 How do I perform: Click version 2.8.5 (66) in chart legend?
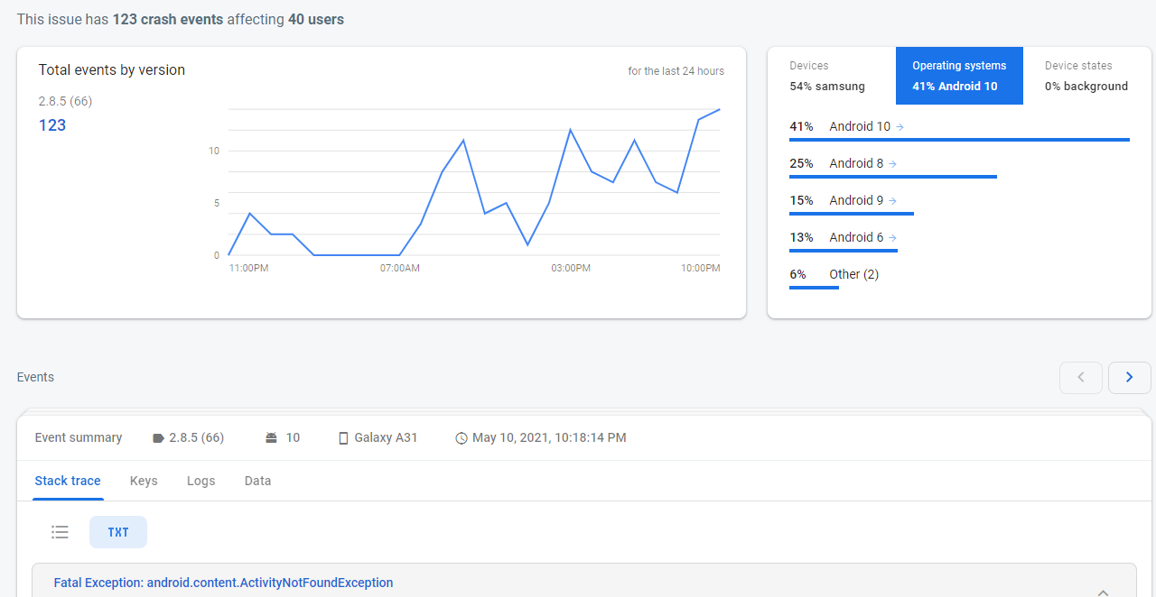[x=65, y=101]
